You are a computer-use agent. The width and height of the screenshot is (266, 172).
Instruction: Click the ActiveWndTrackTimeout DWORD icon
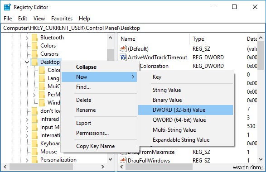123,57
